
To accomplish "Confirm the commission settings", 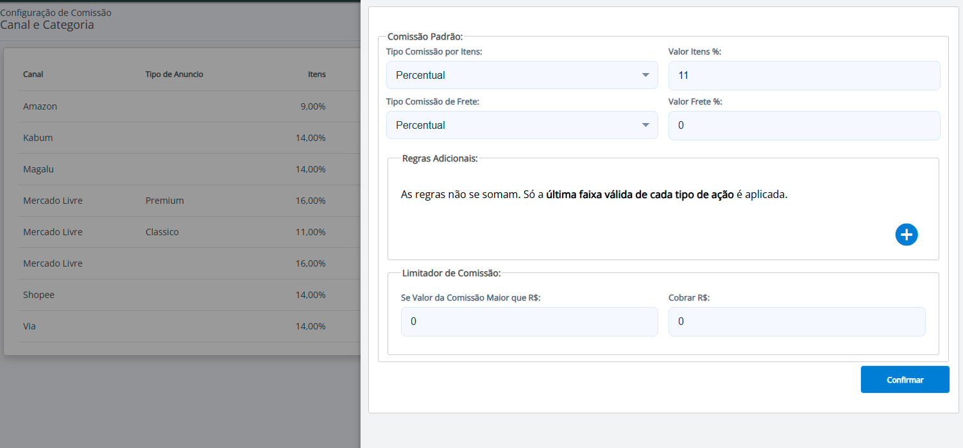I will point(905,379).
